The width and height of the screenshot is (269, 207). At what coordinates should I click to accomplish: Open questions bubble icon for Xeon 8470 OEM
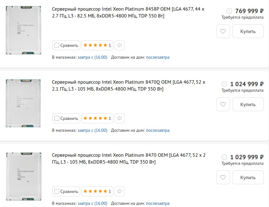pyautogui.click(x=120, y=191)
